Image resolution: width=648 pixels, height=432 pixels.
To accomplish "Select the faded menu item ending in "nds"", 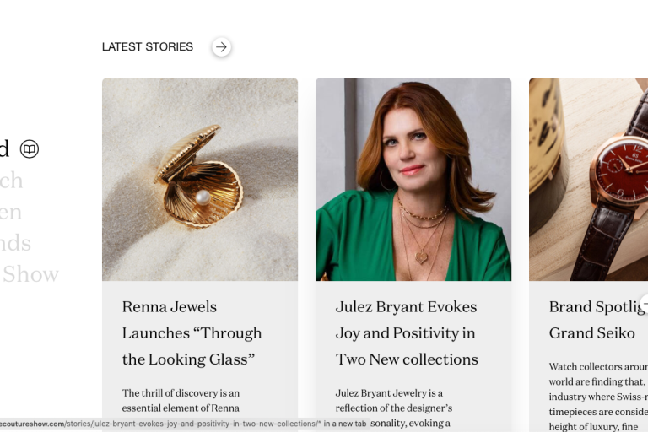I will pyautogui.click(x=16, y=243).
